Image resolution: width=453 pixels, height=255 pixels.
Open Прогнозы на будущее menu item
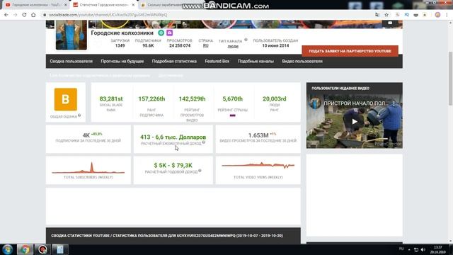point(122,62)
